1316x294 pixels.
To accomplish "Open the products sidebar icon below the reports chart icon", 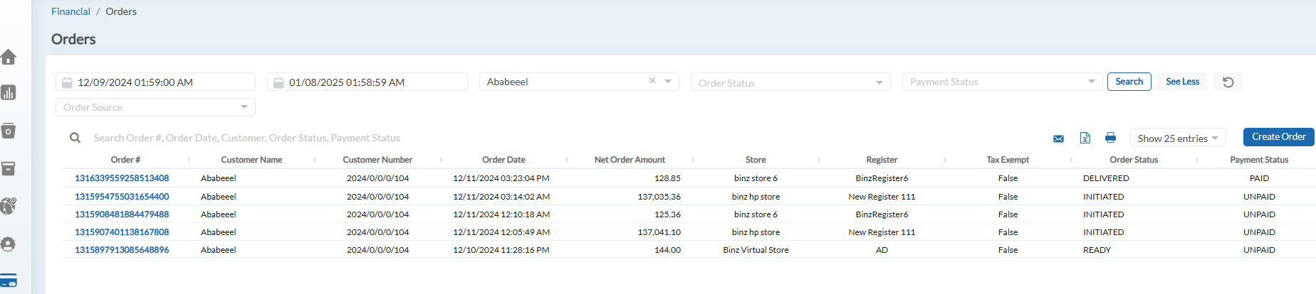I will [x=9, y=131].
